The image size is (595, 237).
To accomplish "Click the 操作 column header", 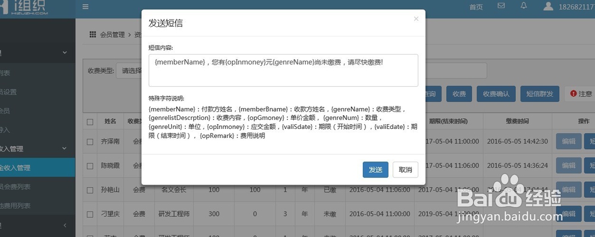I will 584,122.
